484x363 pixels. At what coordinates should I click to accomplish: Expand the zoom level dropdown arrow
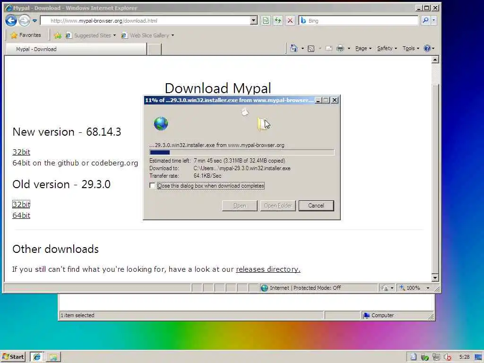point(428,288)
